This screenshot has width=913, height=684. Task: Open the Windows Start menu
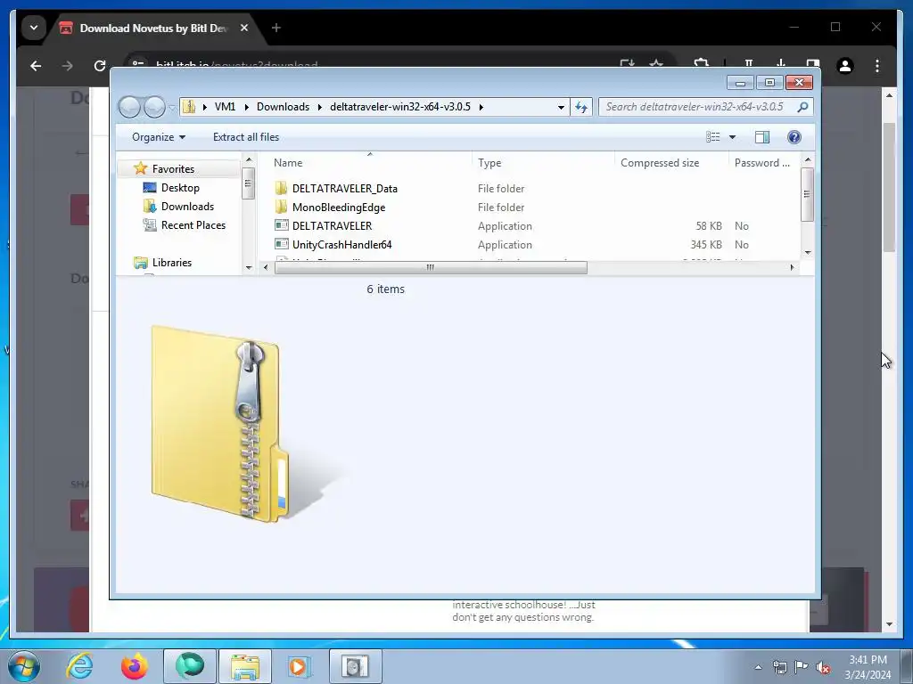[23, 666]
